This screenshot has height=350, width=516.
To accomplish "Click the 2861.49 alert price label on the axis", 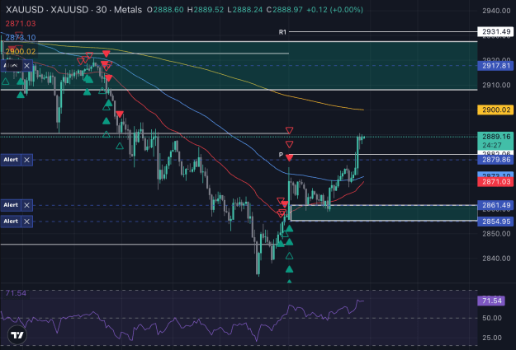I will click(496, 206).
